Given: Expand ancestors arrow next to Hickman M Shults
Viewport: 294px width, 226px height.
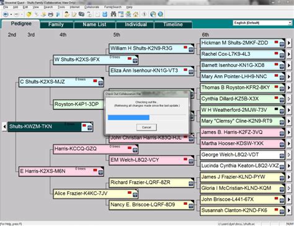Looking at the screenshot, I should 289,43.
